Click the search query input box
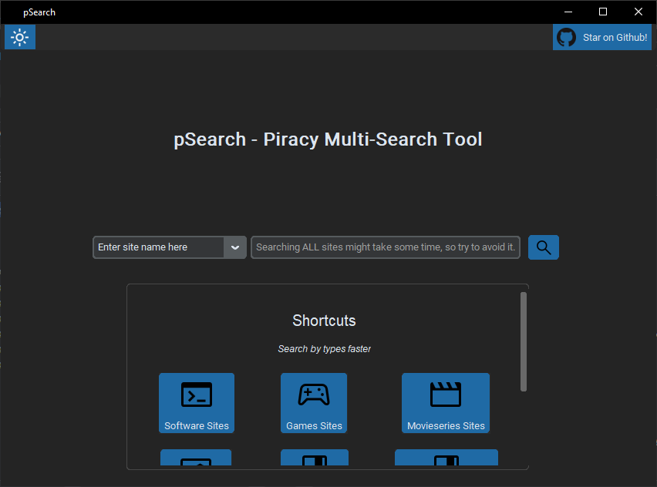The image size is (657, 487). pos(386,247)
